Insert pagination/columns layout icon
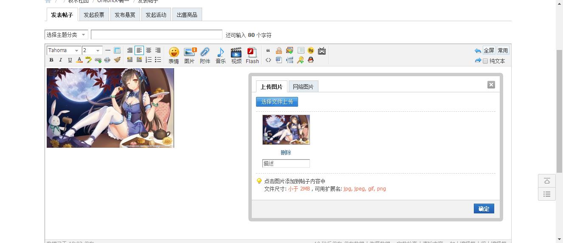This screenshot has width=563, height=243. 301,50
